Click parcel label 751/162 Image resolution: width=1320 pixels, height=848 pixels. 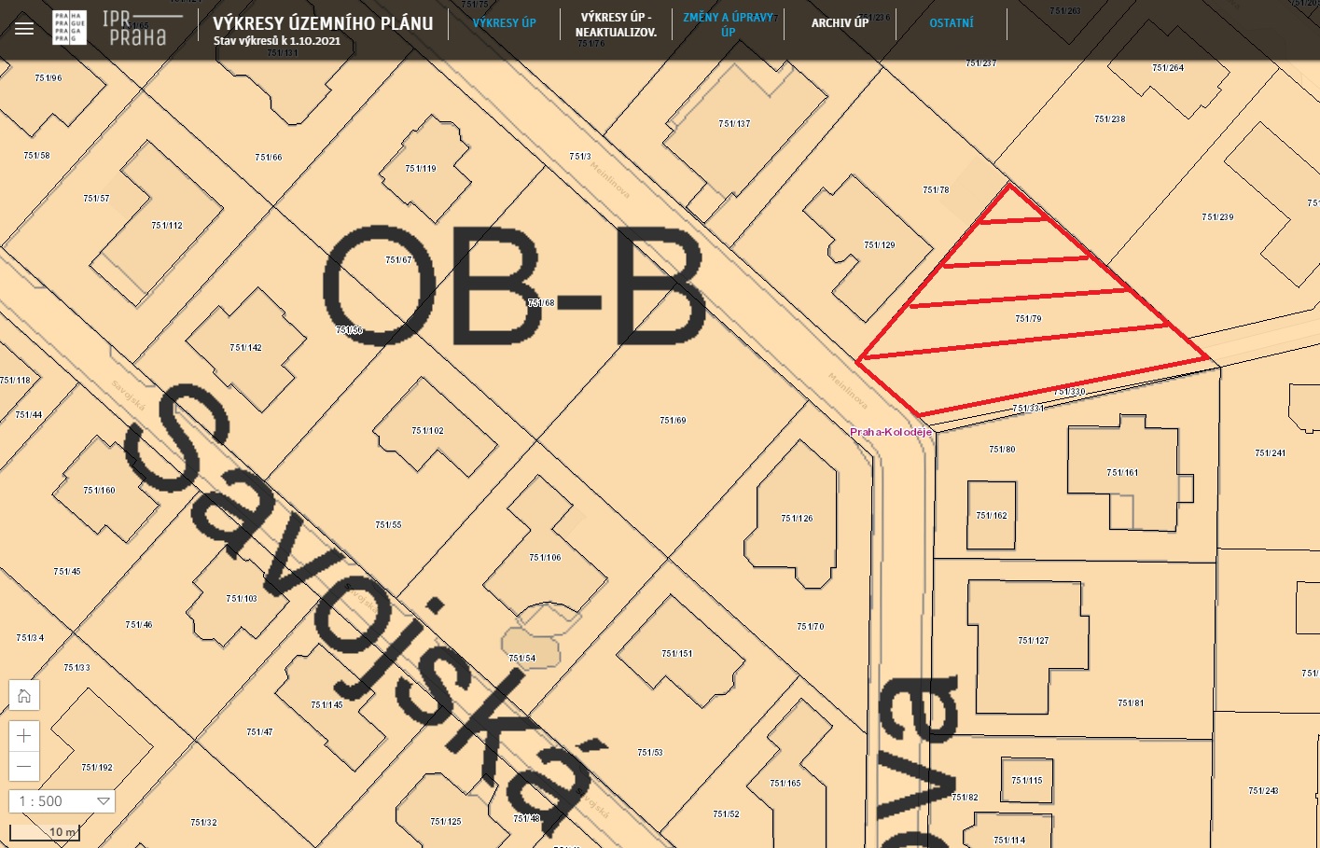992,516
